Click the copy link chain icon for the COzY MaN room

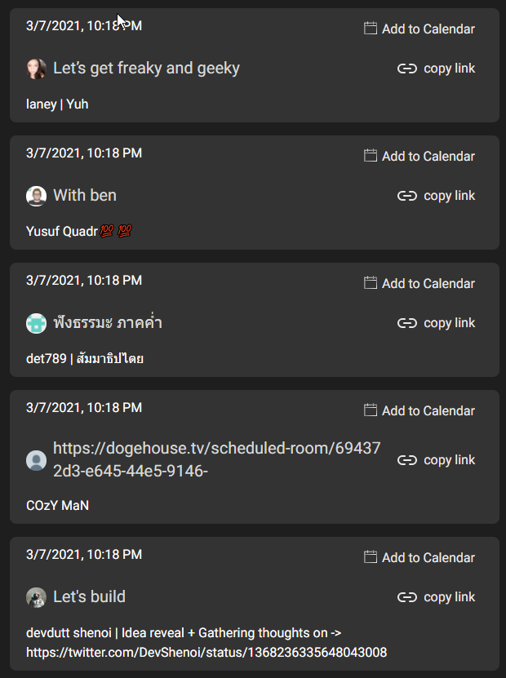406,459
